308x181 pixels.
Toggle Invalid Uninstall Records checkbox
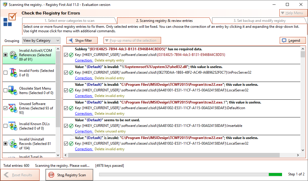[6, 143]
